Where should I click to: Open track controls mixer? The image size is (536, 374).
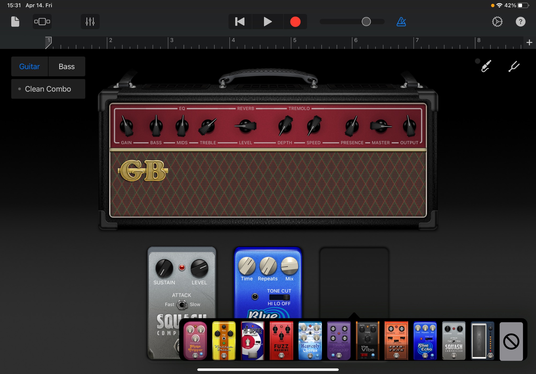tap(90, 22)
